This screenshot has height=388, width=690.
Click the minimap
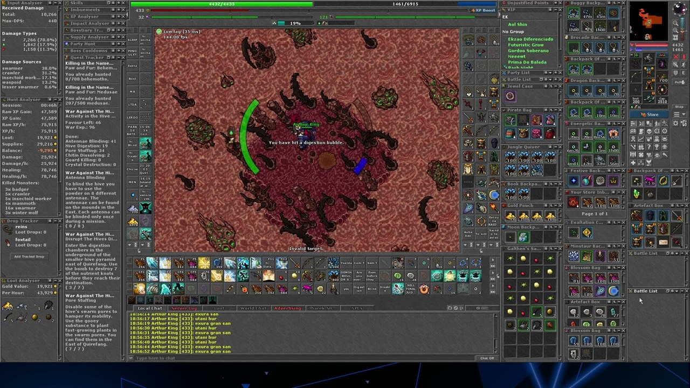pos(650,21)
